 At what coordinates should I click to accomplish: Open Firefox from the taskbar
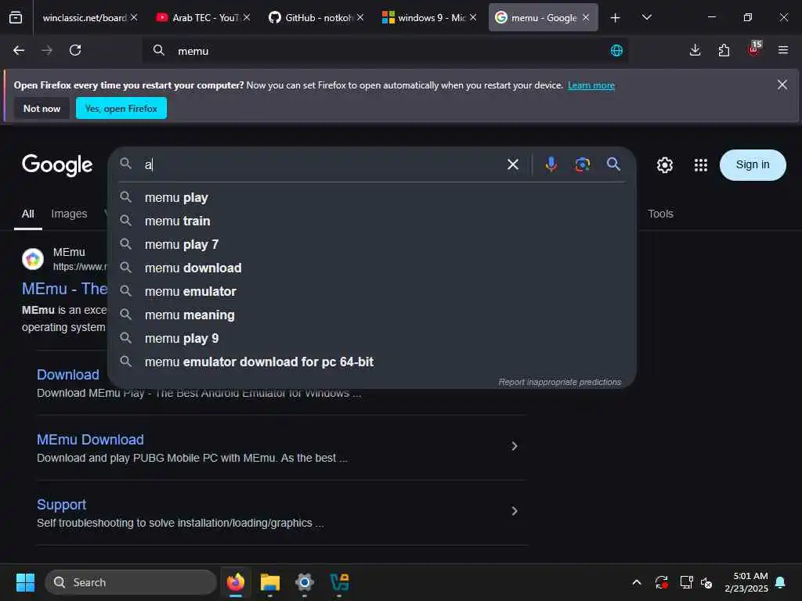pos(235,582)
